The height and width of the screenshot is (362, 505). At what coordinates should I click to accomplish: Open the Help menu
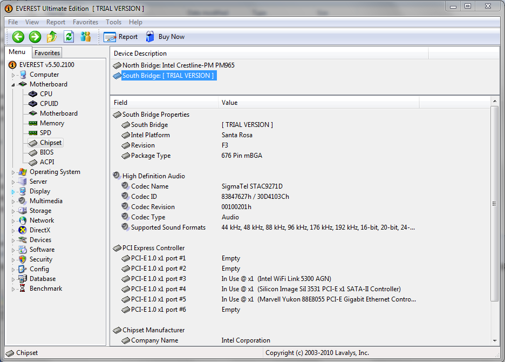[135, 22]
